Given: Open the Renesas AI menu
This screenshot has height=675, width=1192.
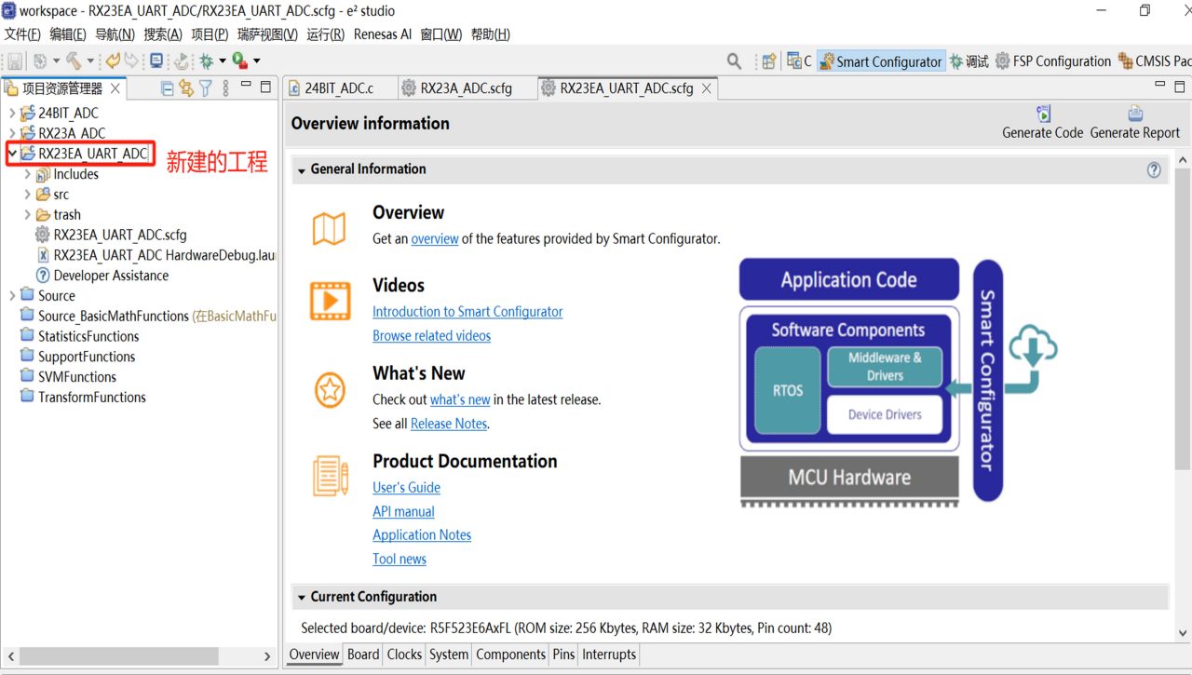Looking at the screenshot, I should click(383, 34).
